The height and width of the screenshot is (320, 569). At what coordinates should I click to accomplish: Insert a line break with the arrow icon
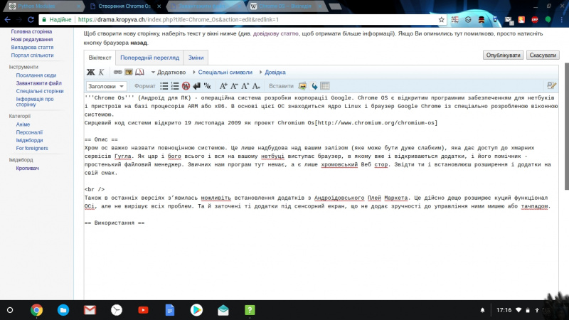[196, 86]
